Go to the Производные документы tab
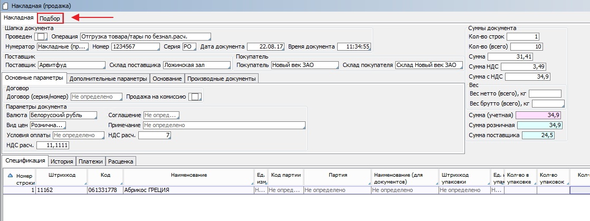The image size is (590, 221). coord(222,79)
